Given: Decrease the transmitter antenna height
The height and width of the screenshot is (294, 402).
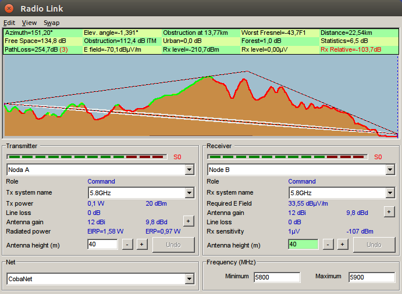Looking at the screenshot, I should 127,245.
